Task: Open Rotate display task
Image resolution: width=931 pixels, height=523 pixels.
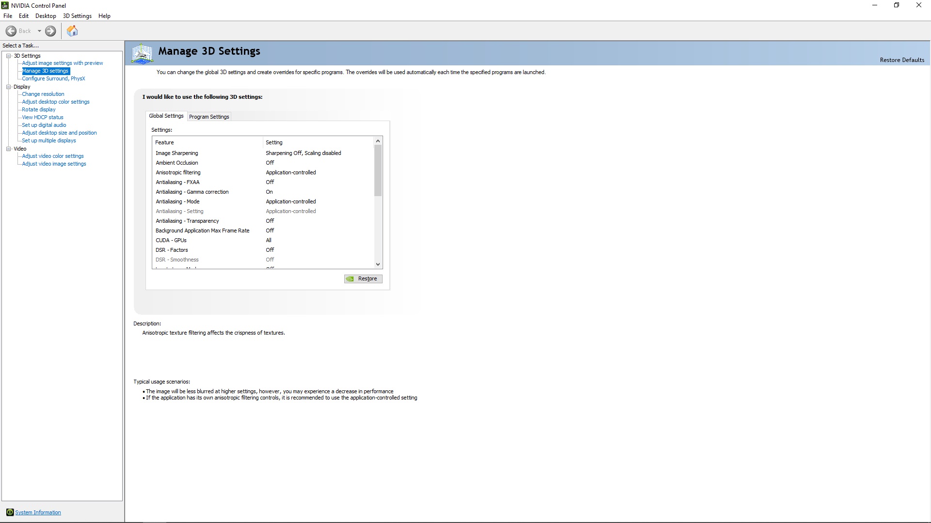Action: click(39, 109)
